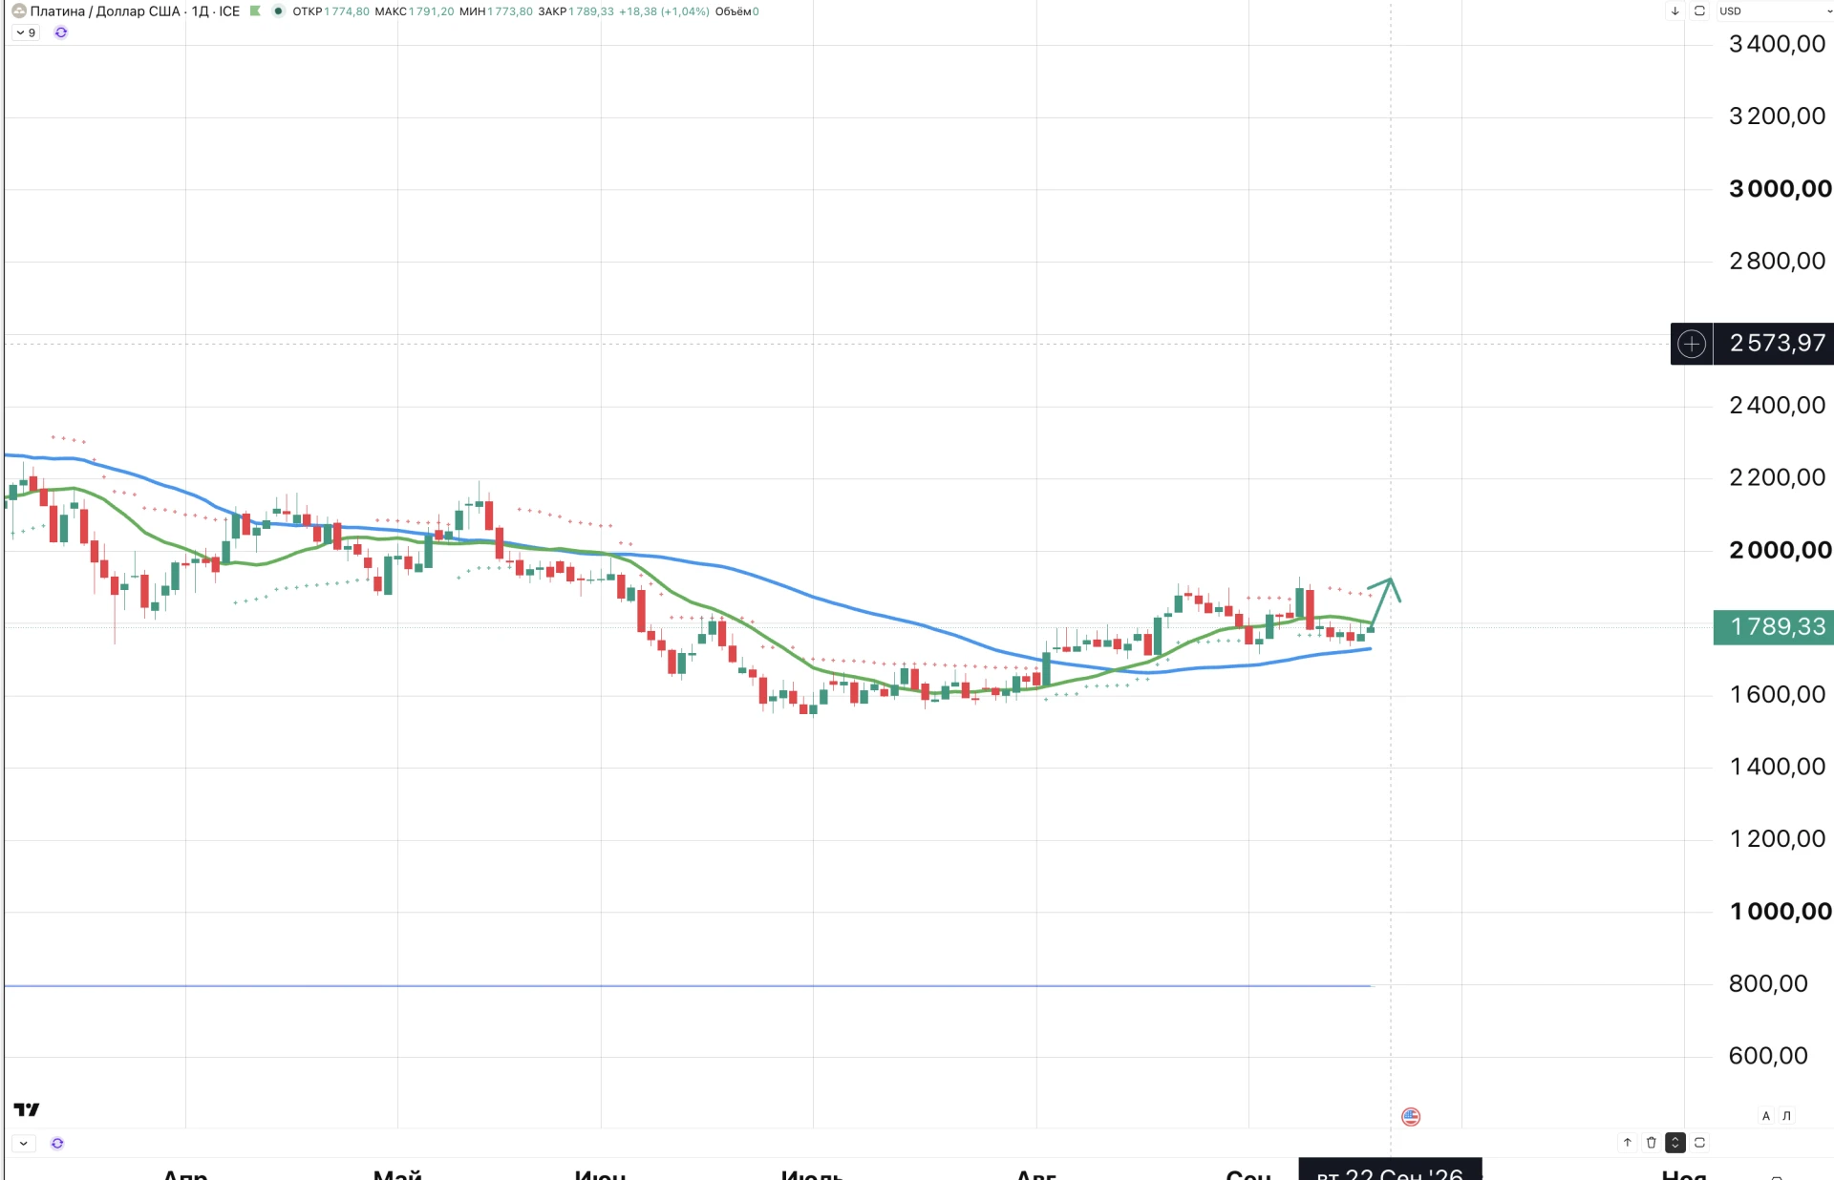This screenshot has width=1834, height=1180.
Task: Open symbol title Платина / Доллар США
Action: point(105,11)
